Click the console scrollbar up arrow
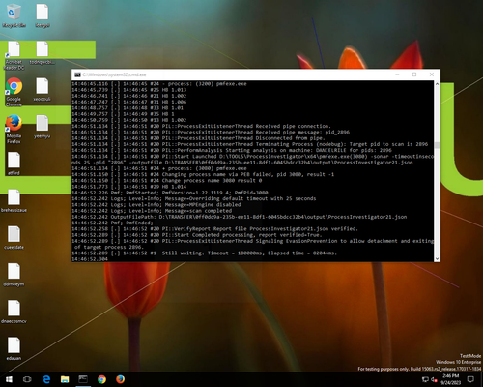 pos(437,84)
